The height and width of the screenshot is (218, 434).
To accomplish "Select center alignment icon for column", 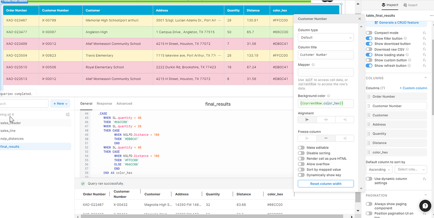I will click(326, 120).
